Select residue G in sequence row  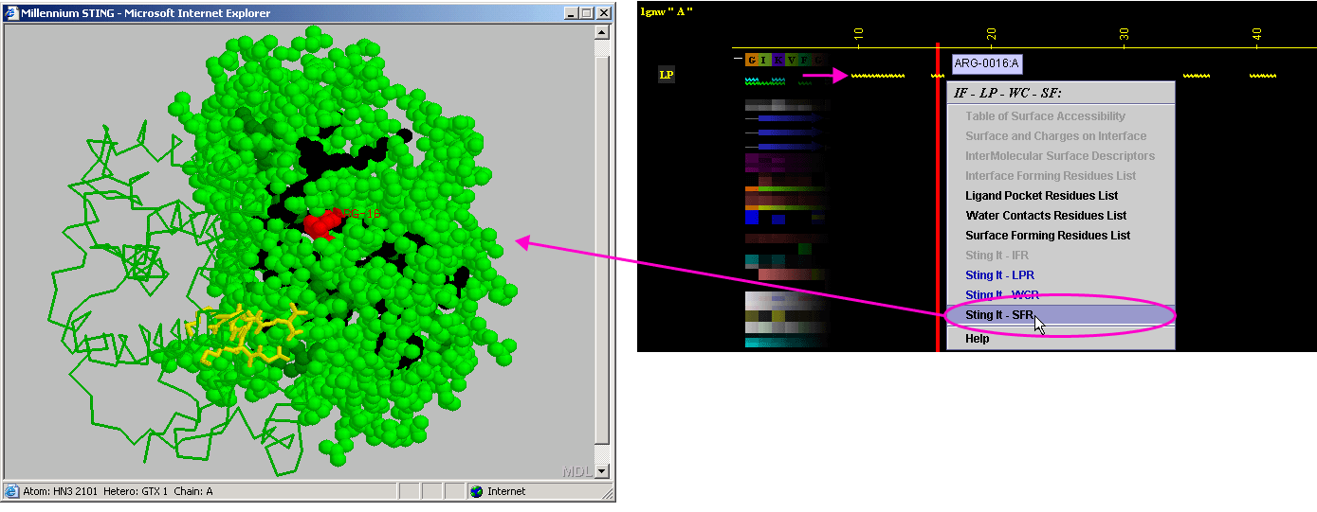tap(752, 60)
